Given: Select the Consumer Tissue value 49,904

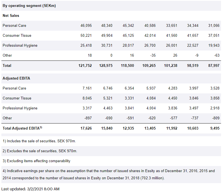Looking at the screenshot, I should (107, 36).
